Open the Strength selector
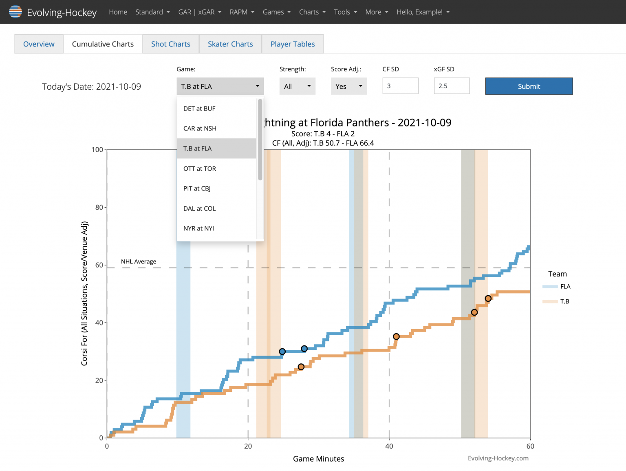Image resolution: width=626 pixels, height=471 pixels. click(297, 86)
